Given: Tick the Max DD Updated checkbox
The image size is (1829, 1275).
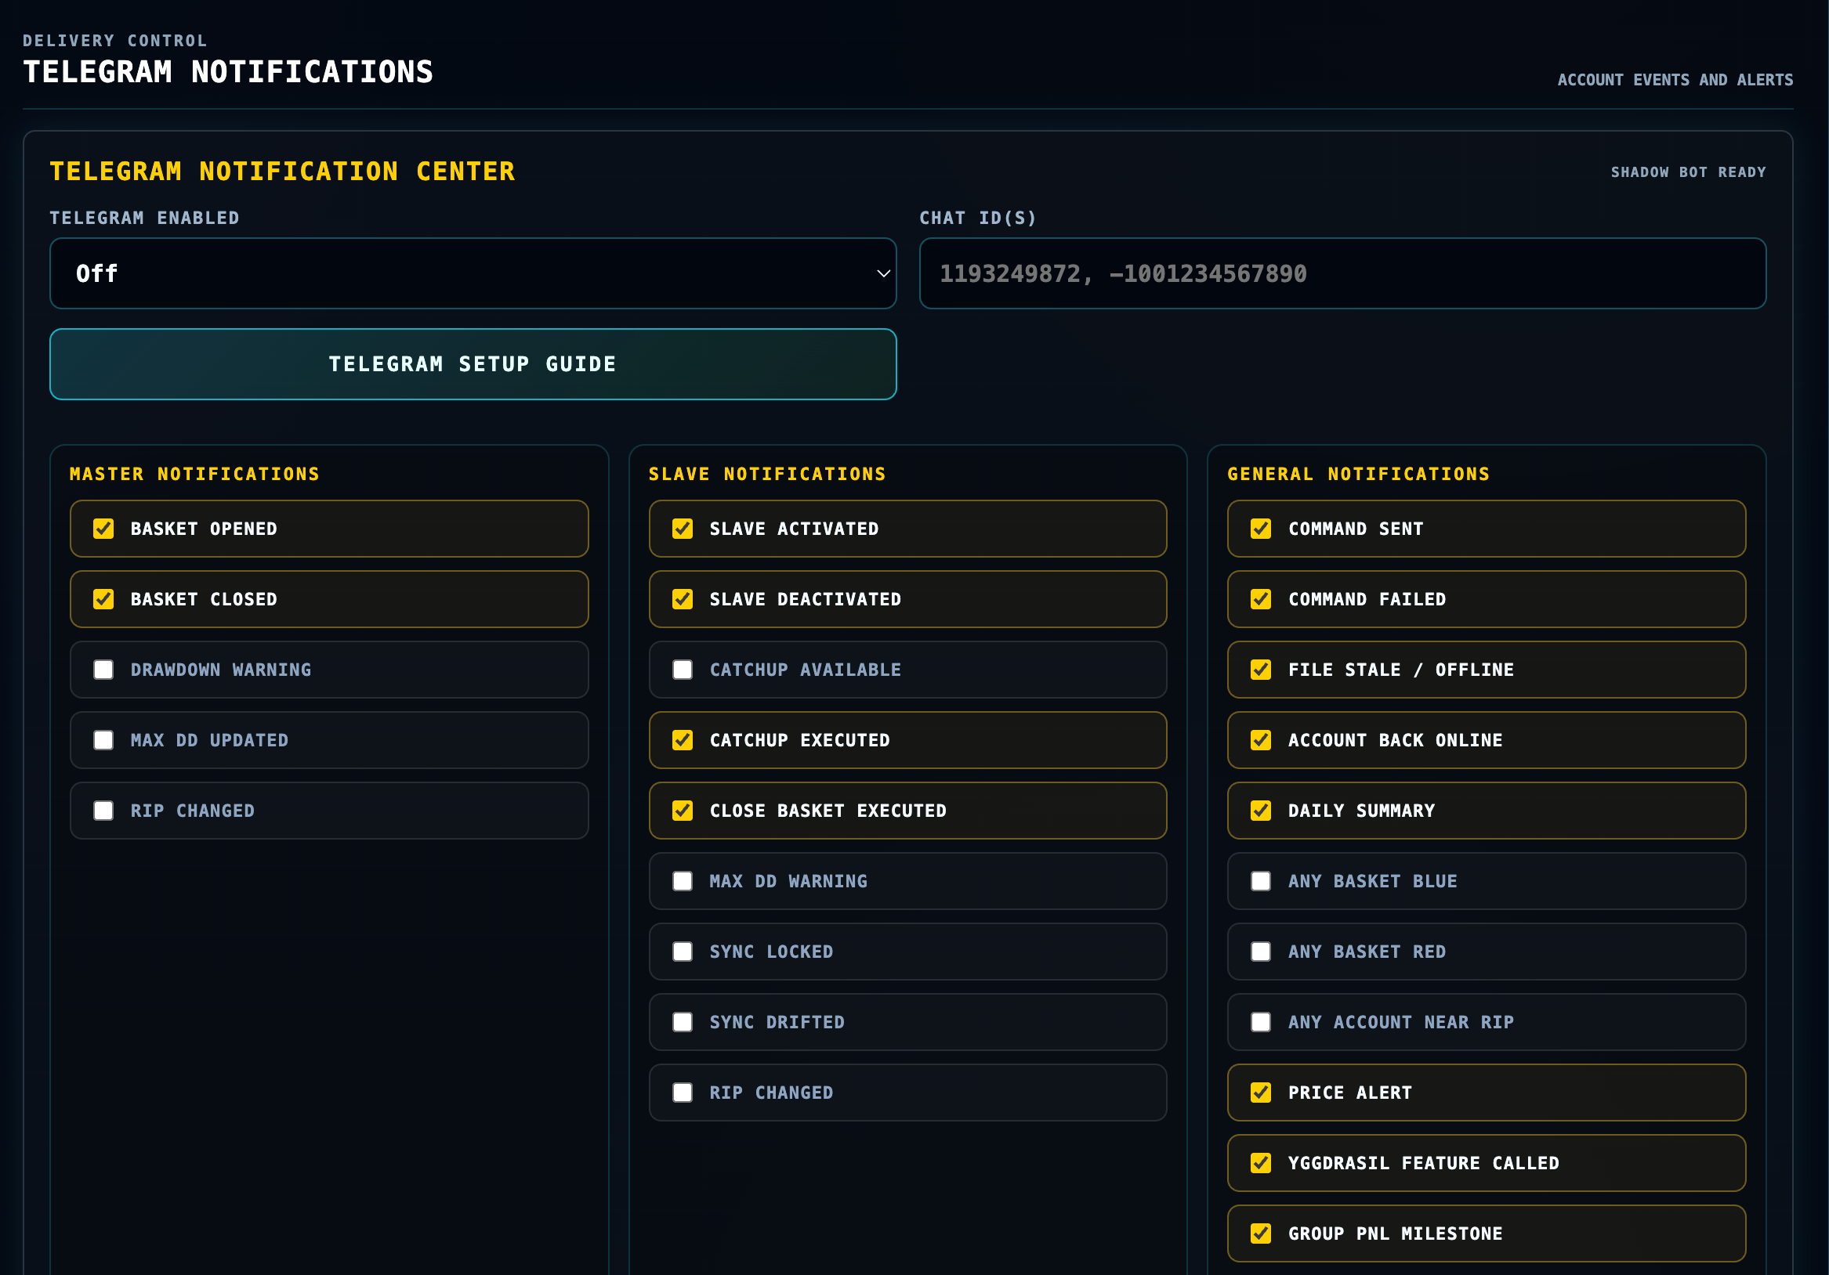Looking at the screenshot, I should pyautogui.click(x=103, y=740).
